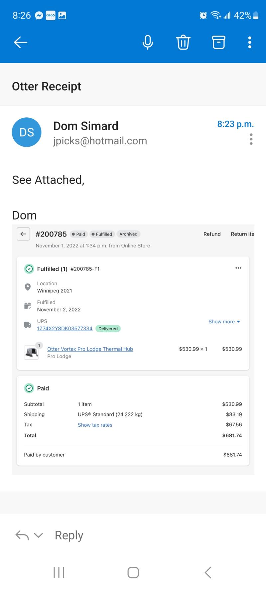Tap the Reply text field
266x591 pixels.
69,535
